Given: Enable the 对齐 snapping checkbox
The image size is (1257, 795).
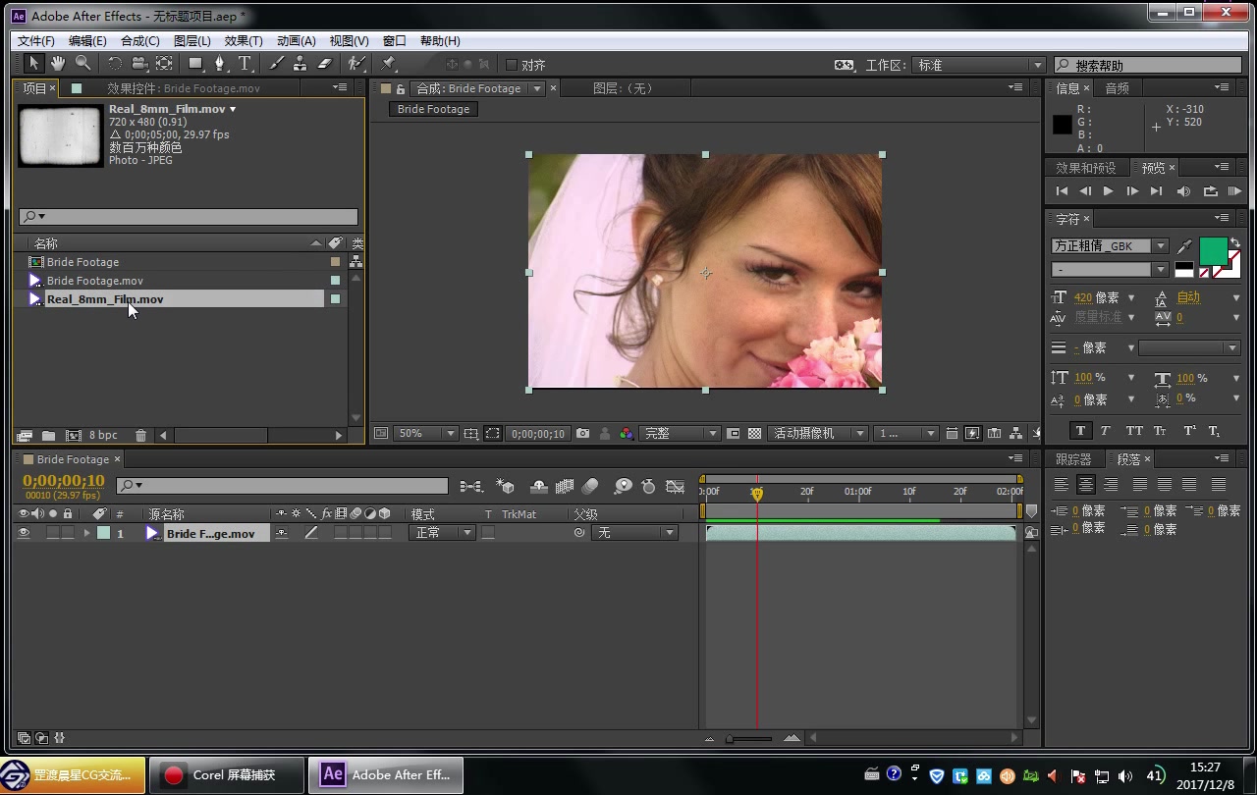Looking at the screenshot, I should 512,65.
